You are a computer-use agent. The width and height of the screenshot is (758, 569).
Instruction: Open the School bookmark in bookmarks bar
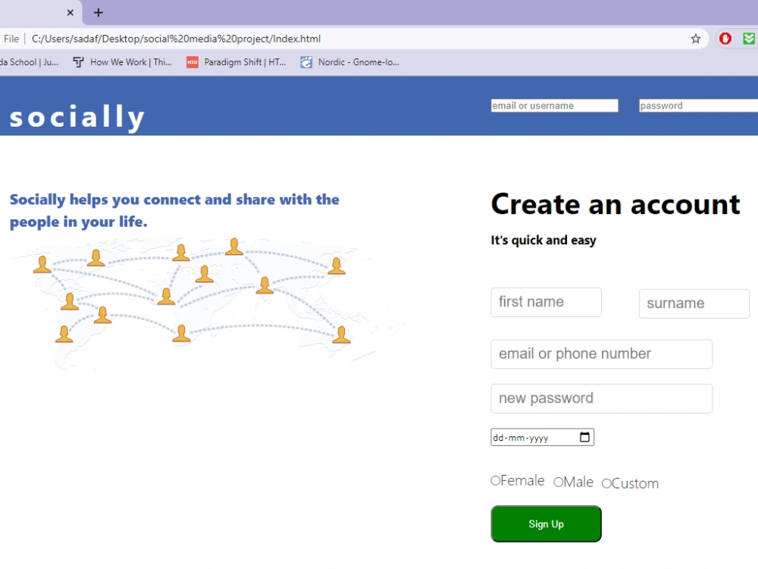pyautogui.click(x=29, y=62)
